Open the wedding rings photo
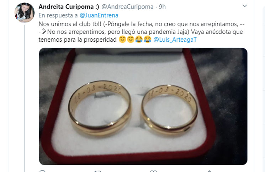265x172 pixels. pyautogui.click(x=143, y=106)
